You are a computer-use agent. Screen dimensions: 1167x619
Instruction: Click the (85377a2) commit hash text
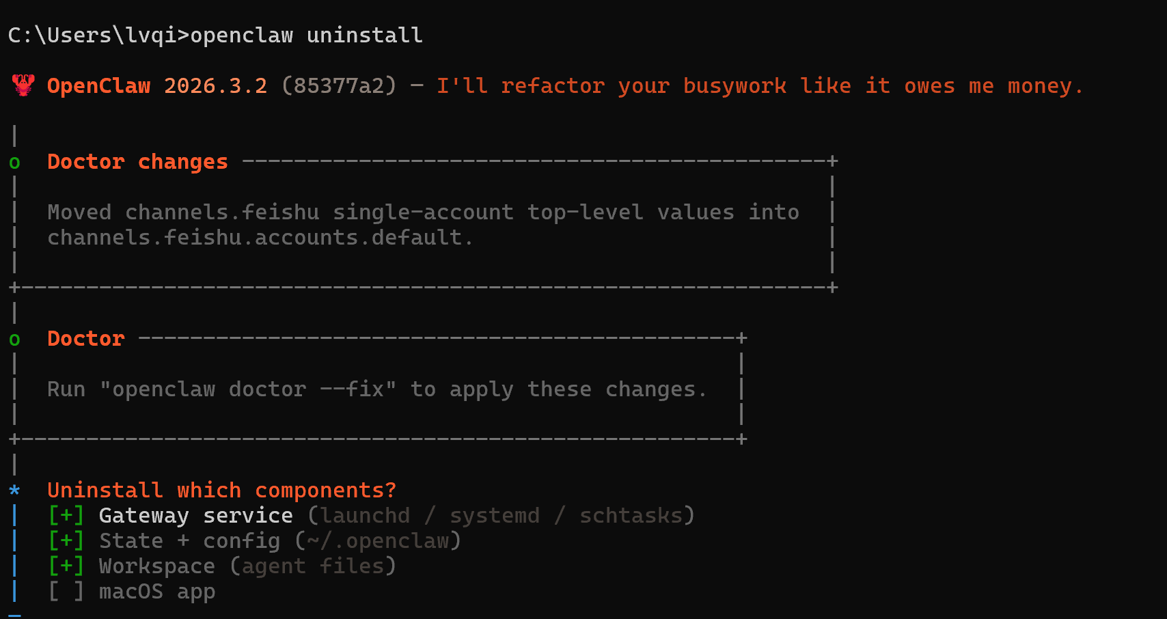tap(338, 86)
